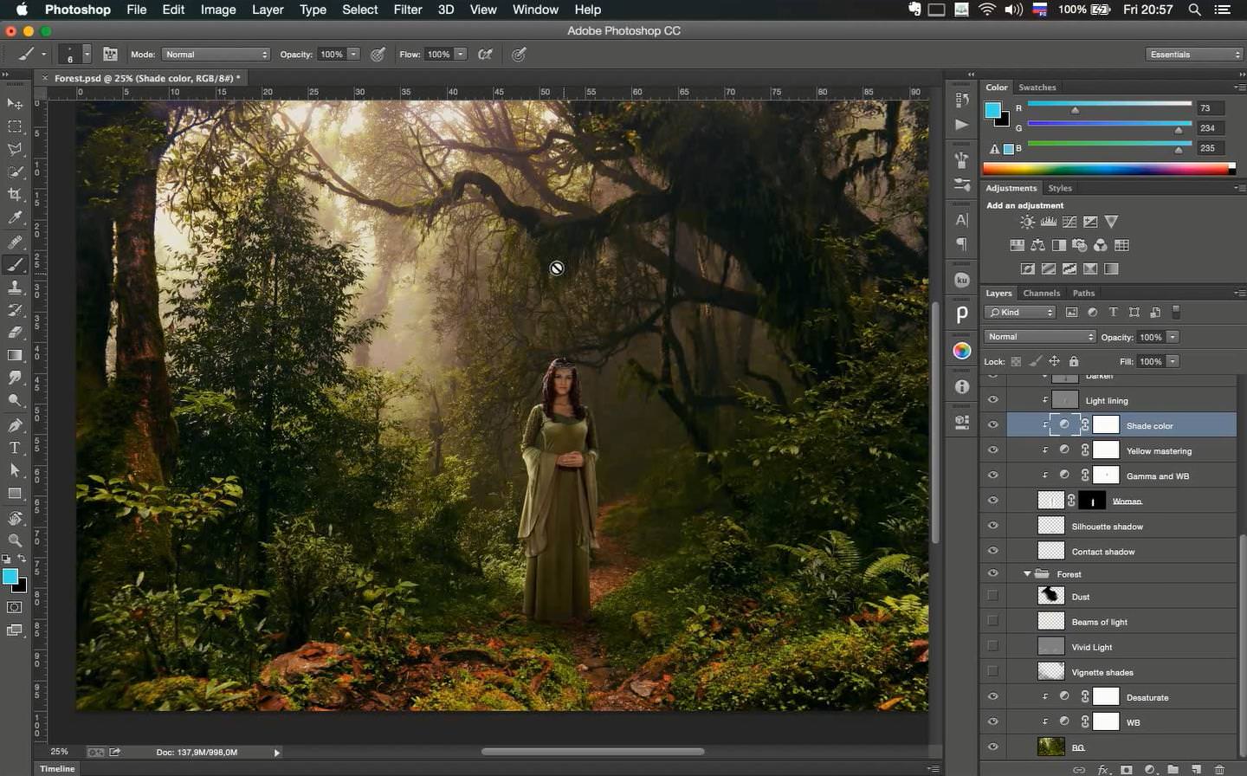
Task: Hide the Silhouette shadow layer
Action: click(993, 526)
